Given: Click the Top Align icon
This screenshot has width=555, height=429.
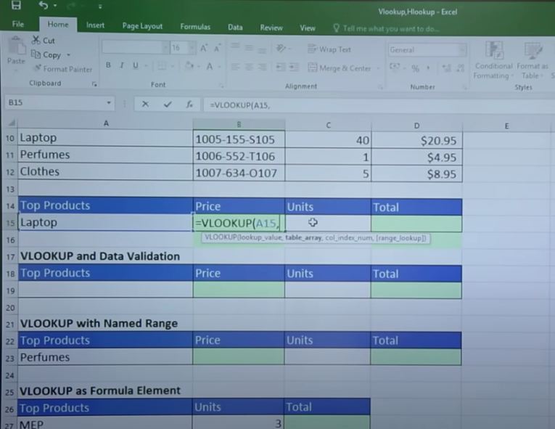Looking at the screenshot, I should click(235, 46).
